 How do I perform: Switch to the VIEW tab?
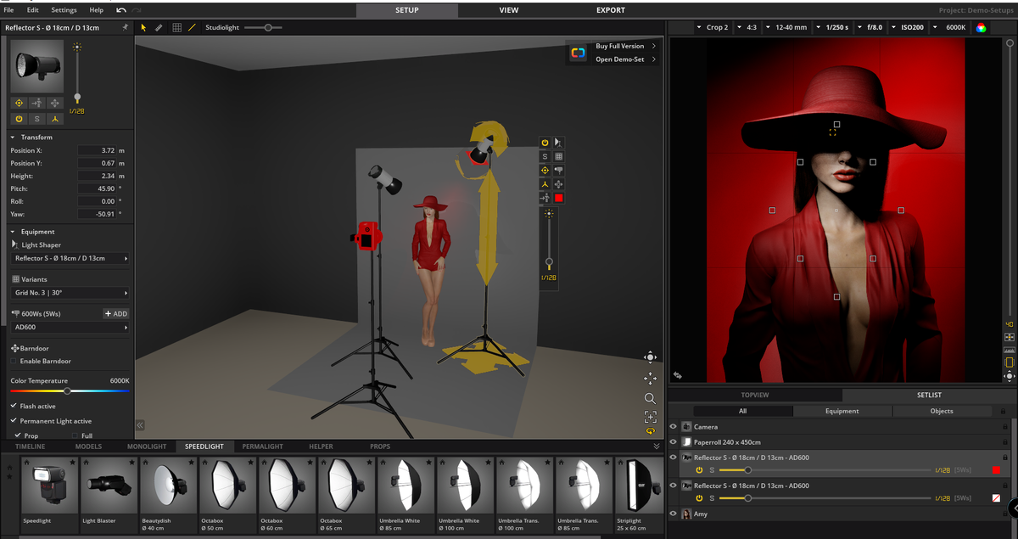[x=509, y=10]
